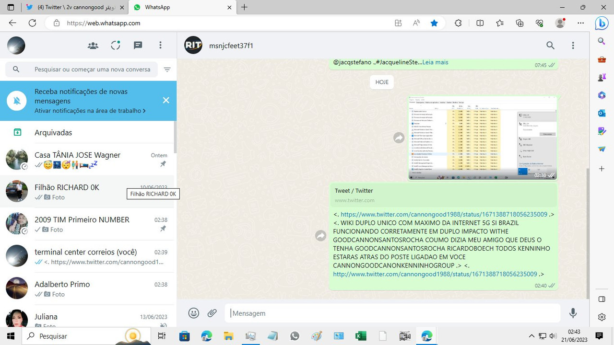The image size is (614, 345).
Task: Click the voice message microphone
Action: click(573, 313)
